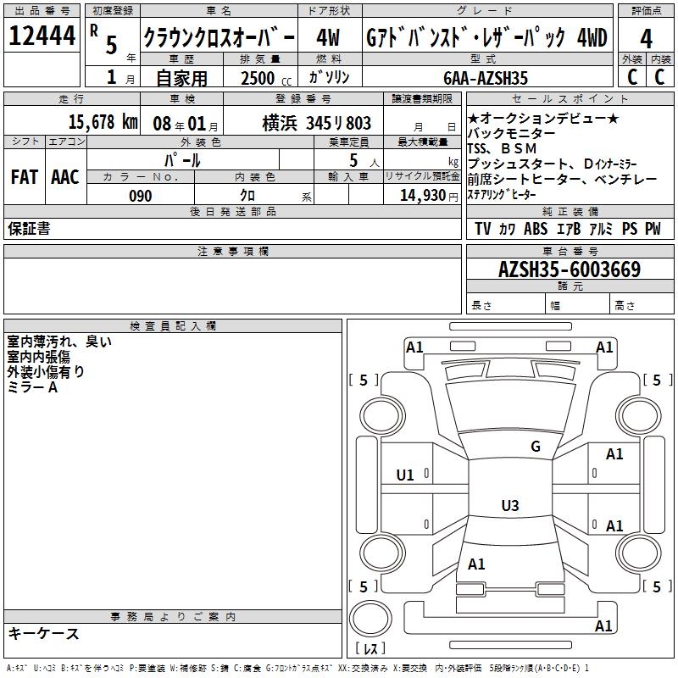Screen dimensions: 678x678
Task: Click ABS in standard equipment row
Action: pos(536,229)
